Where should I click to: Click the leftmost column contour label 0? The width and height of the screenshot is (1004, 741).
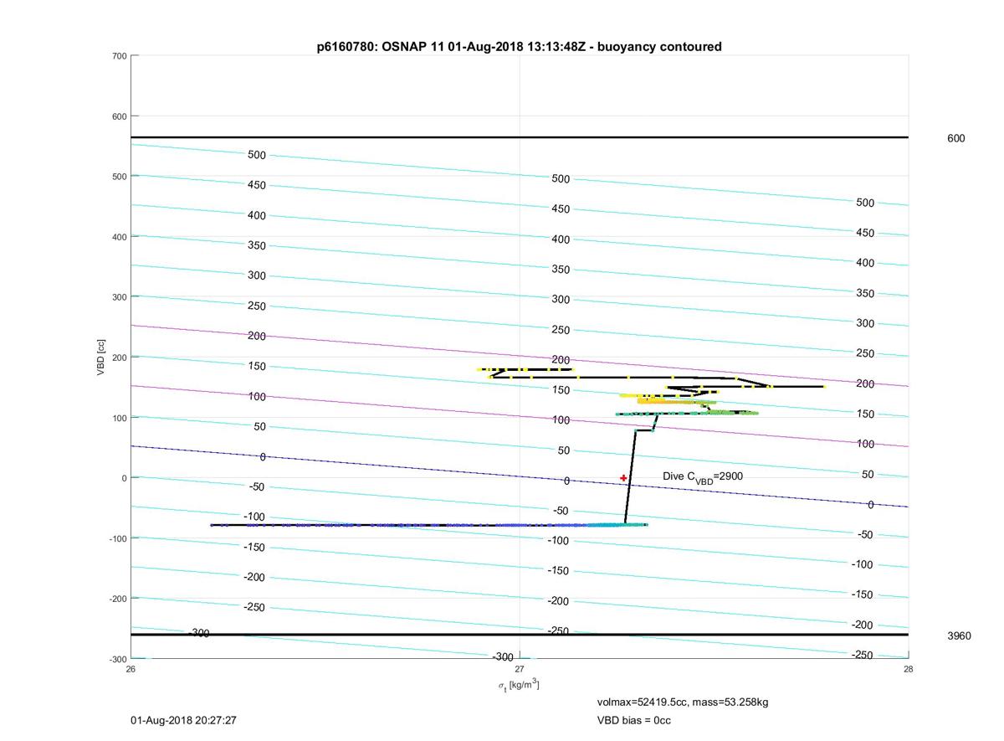pyautogui.click(x=263, y=457)
